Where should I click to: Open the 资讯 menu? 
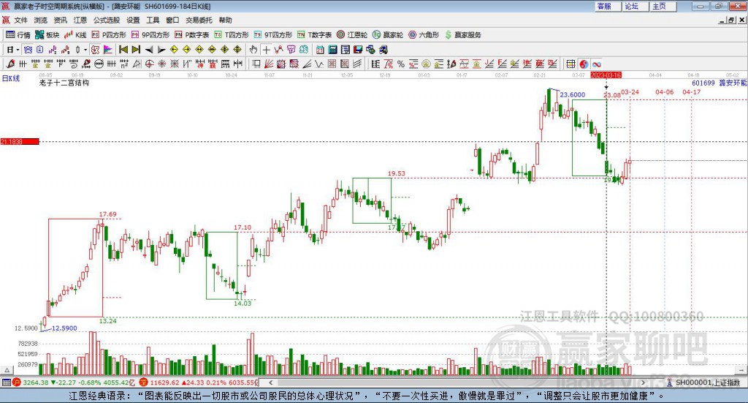[x=60, y=20]
